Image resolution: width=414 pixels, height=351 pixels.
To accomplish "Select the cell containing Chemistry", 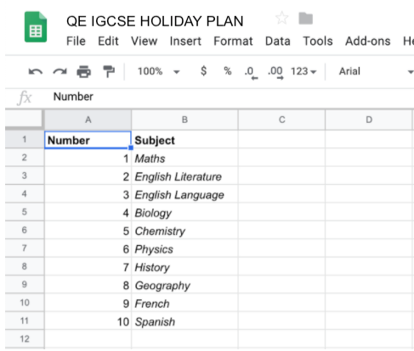I will tap(184, 231).
